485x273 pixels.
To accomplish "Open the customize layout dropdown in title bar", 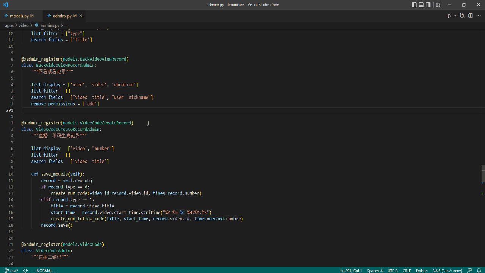I will pyautogui.click(x=438, y=5).
